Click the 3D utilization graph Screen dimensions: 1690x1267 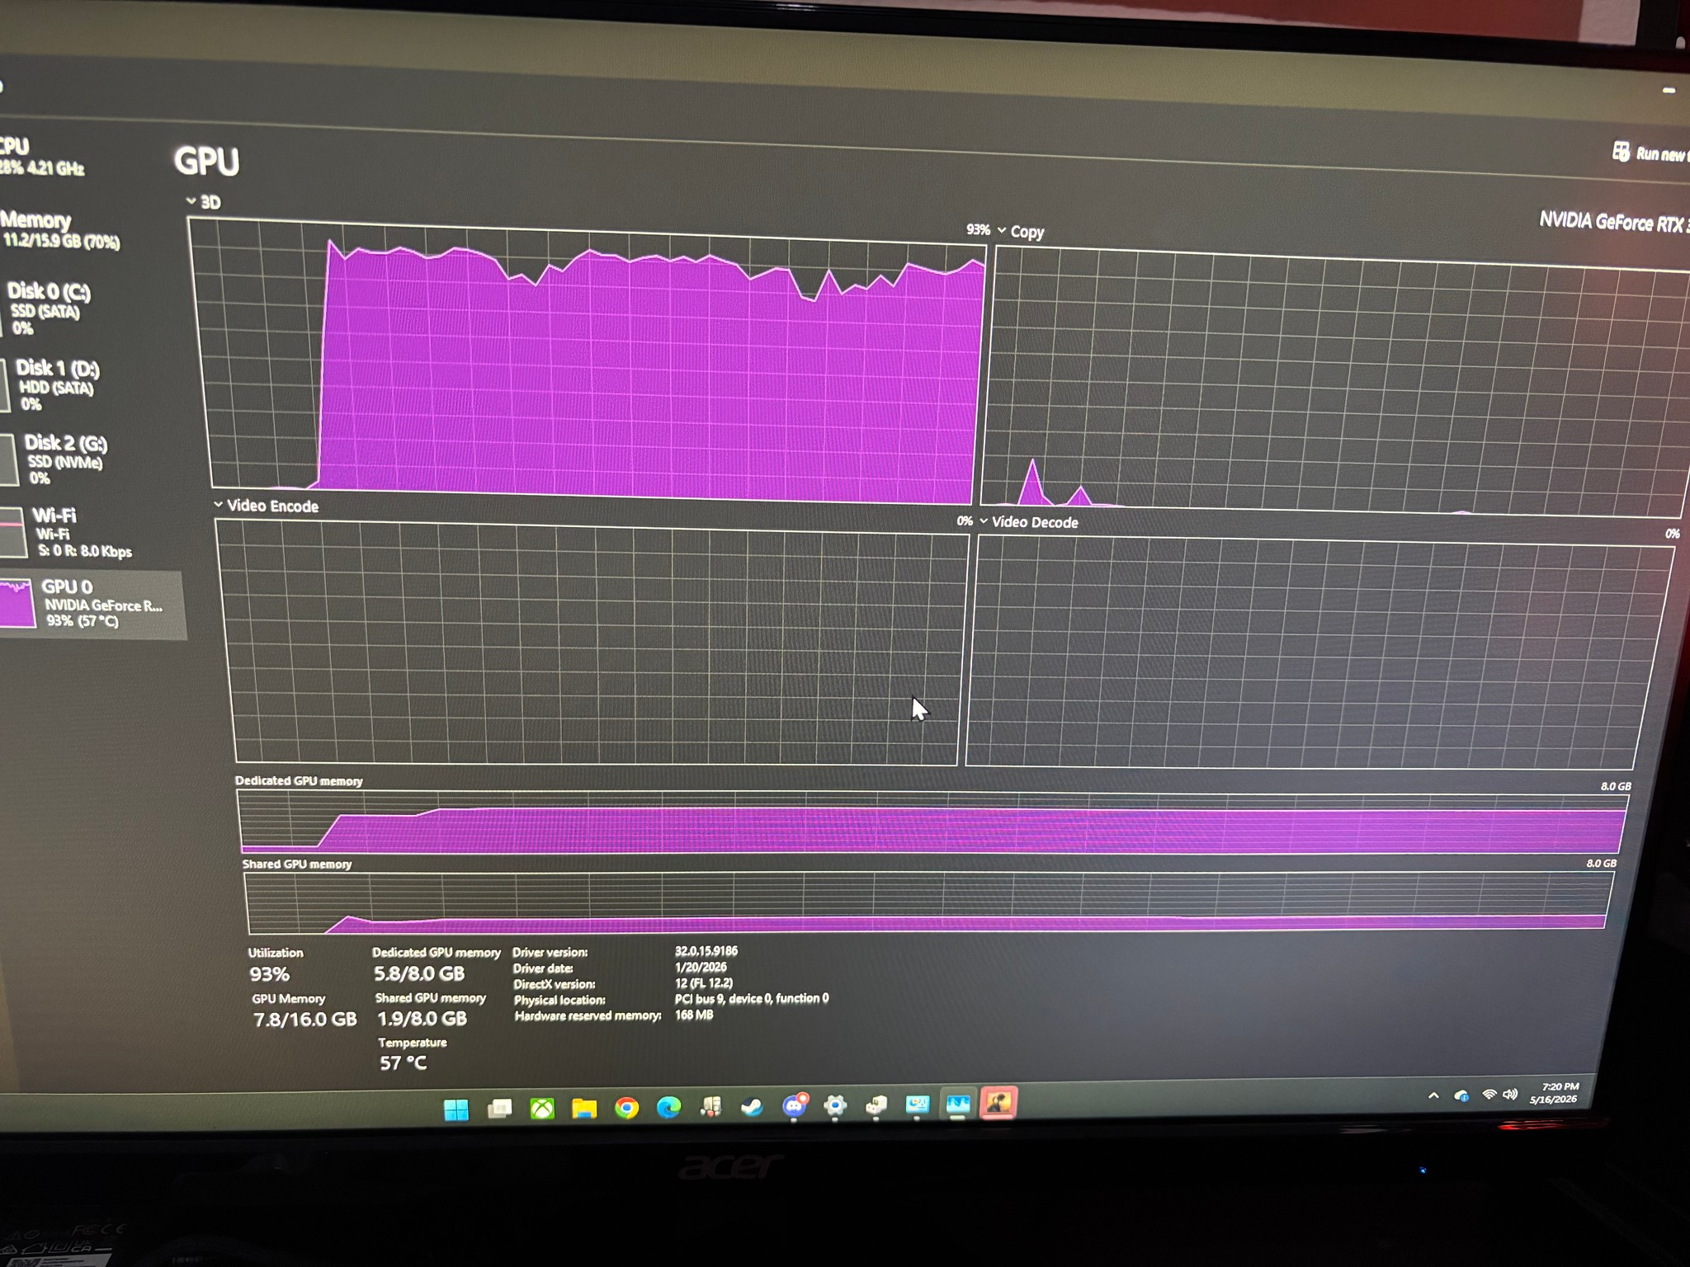point(588,361)
